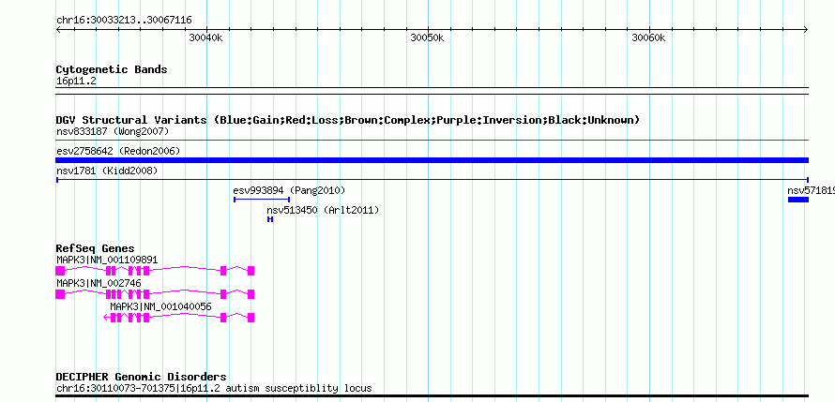
Task: Click the black bar below the autism susceptibility locus label
Action: click(433, 396)
